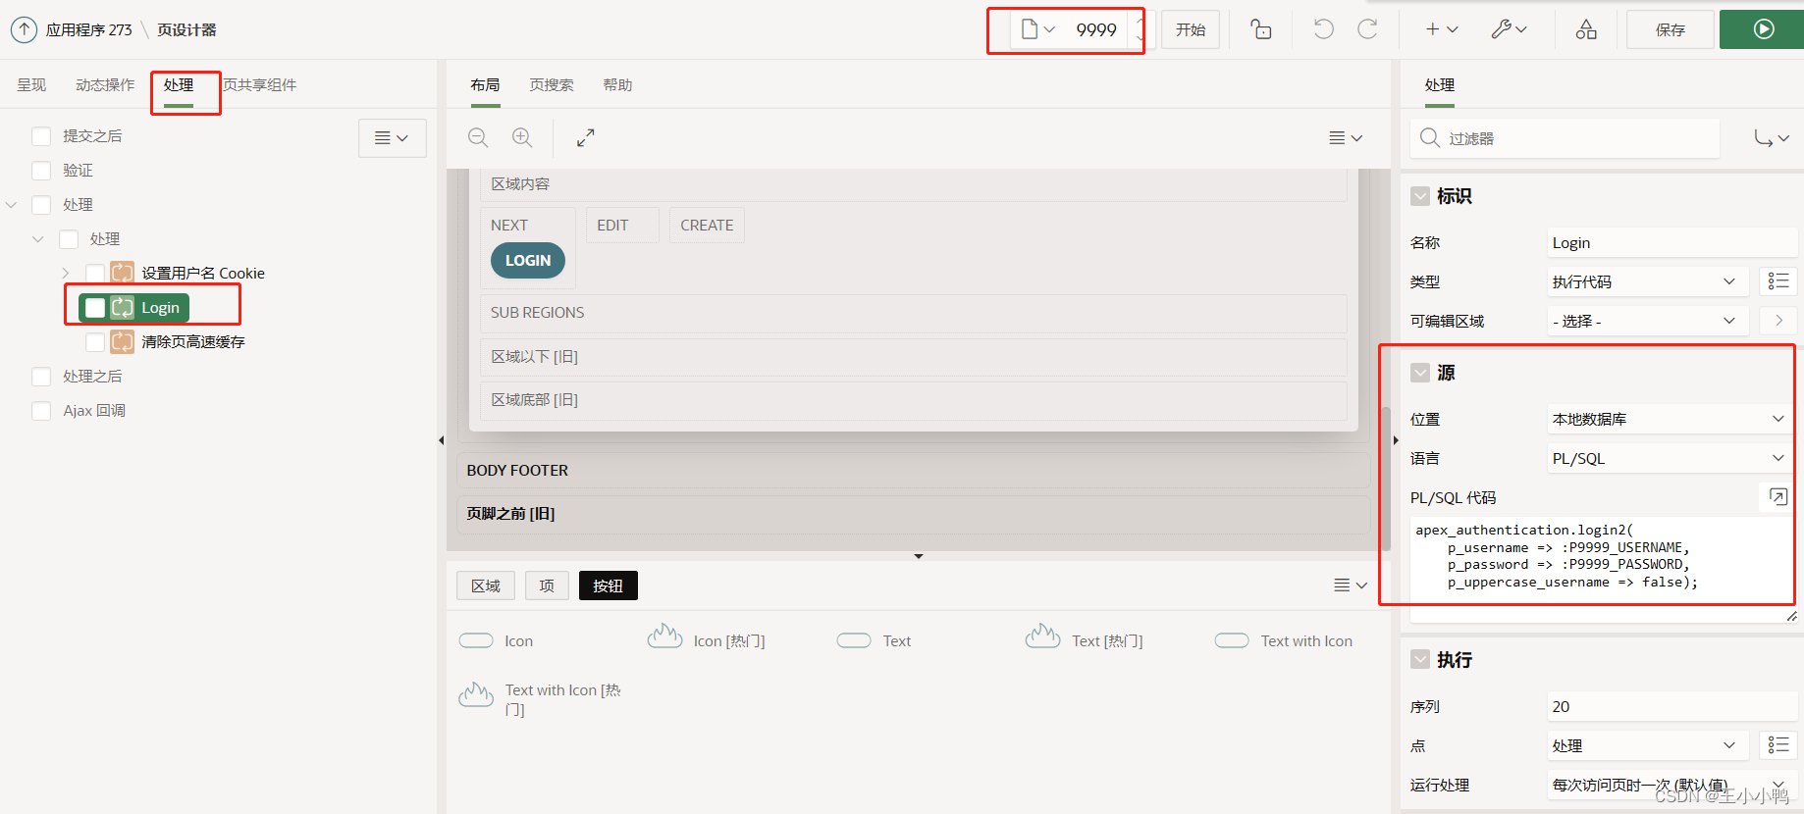Open the page selector document icon
Image resolution: width=1804 pixels, height=814 pixels.
point(1036,29)
